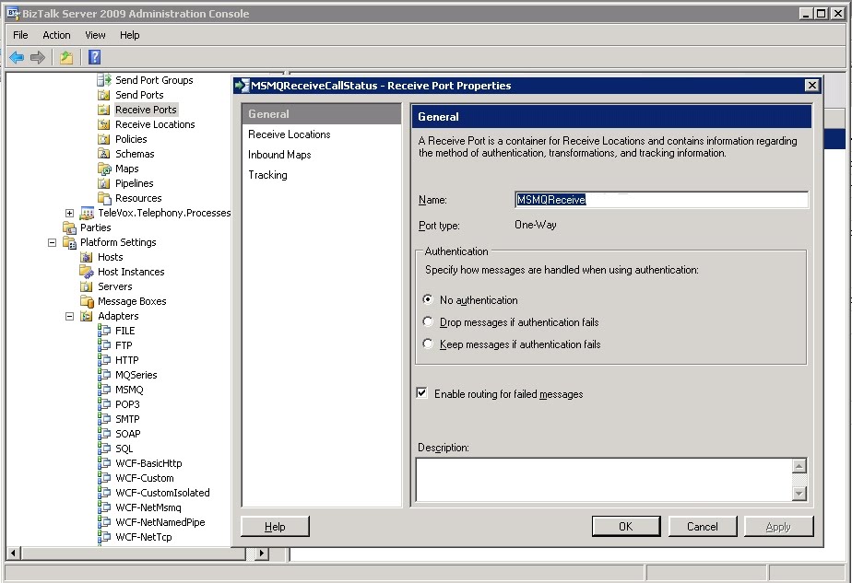Click the back navigation arrow

[16, 57]
